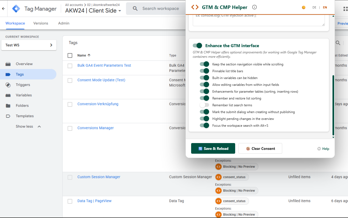The width and height of the screenshot is (348, 218).
Task: Toggle Pinnable list title bars
Action: point(204,71)
